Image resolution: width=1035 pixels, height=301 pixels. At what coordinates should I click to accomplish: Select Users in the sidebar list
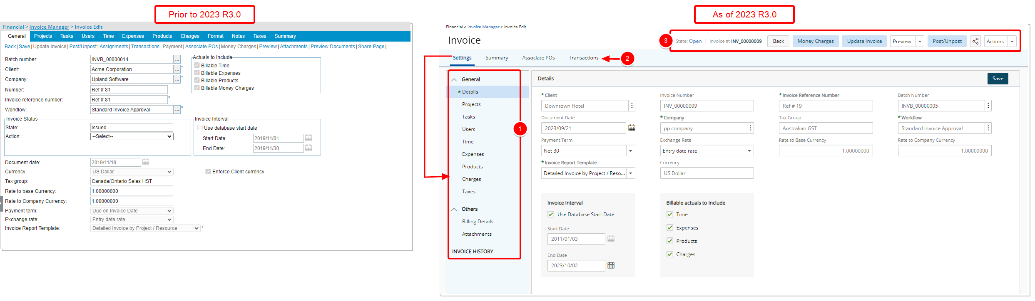click(x=468, y=129)
